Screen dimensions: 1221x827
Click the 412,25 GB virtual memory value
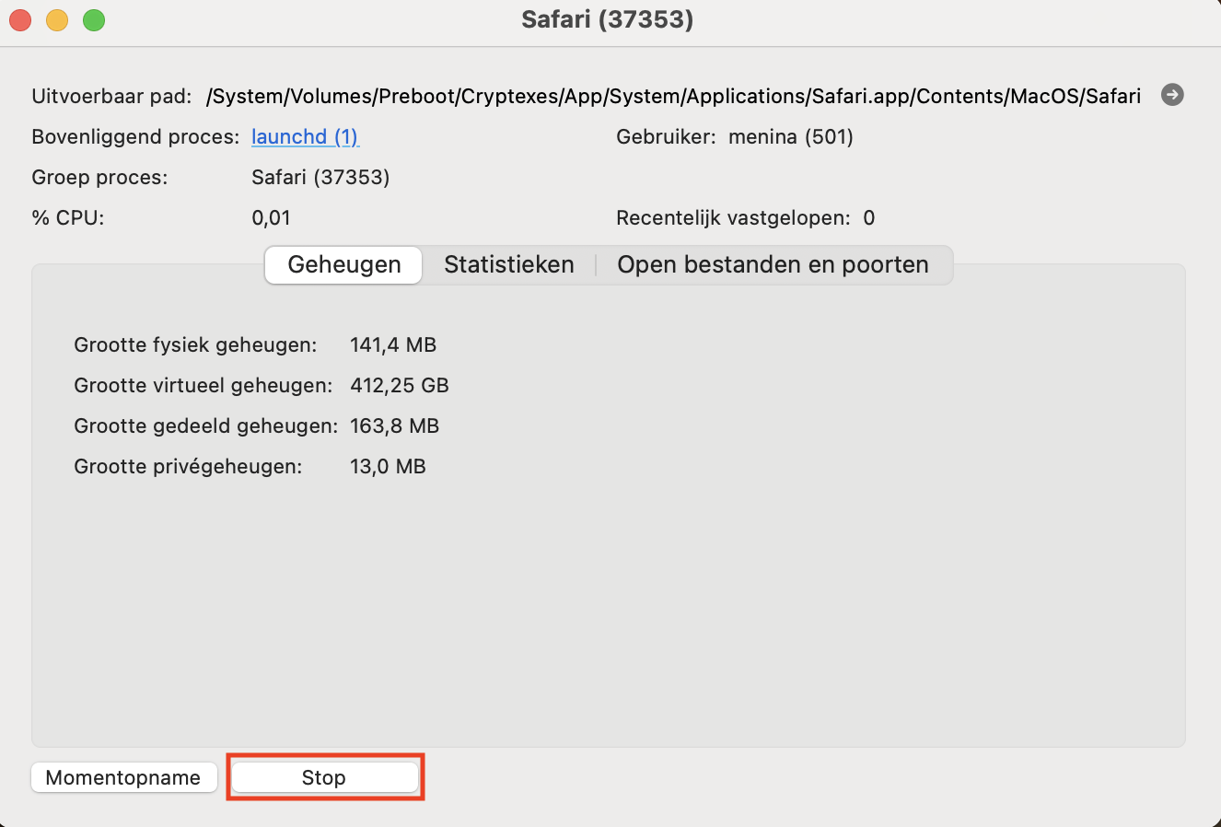(x=400, y=386)
